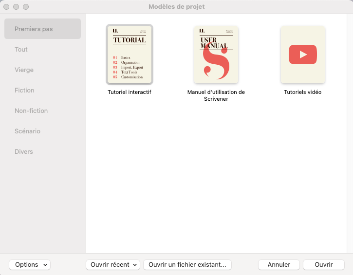Show the Vierge templates category
The image size is (353, 275).
pos(42,70)
